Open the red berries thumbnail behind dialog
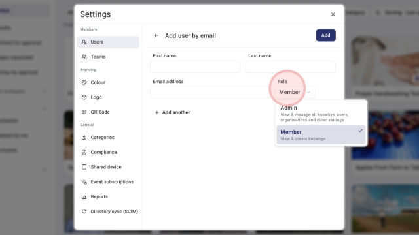Viewport: 419px width, 235px height. [385, 134]
